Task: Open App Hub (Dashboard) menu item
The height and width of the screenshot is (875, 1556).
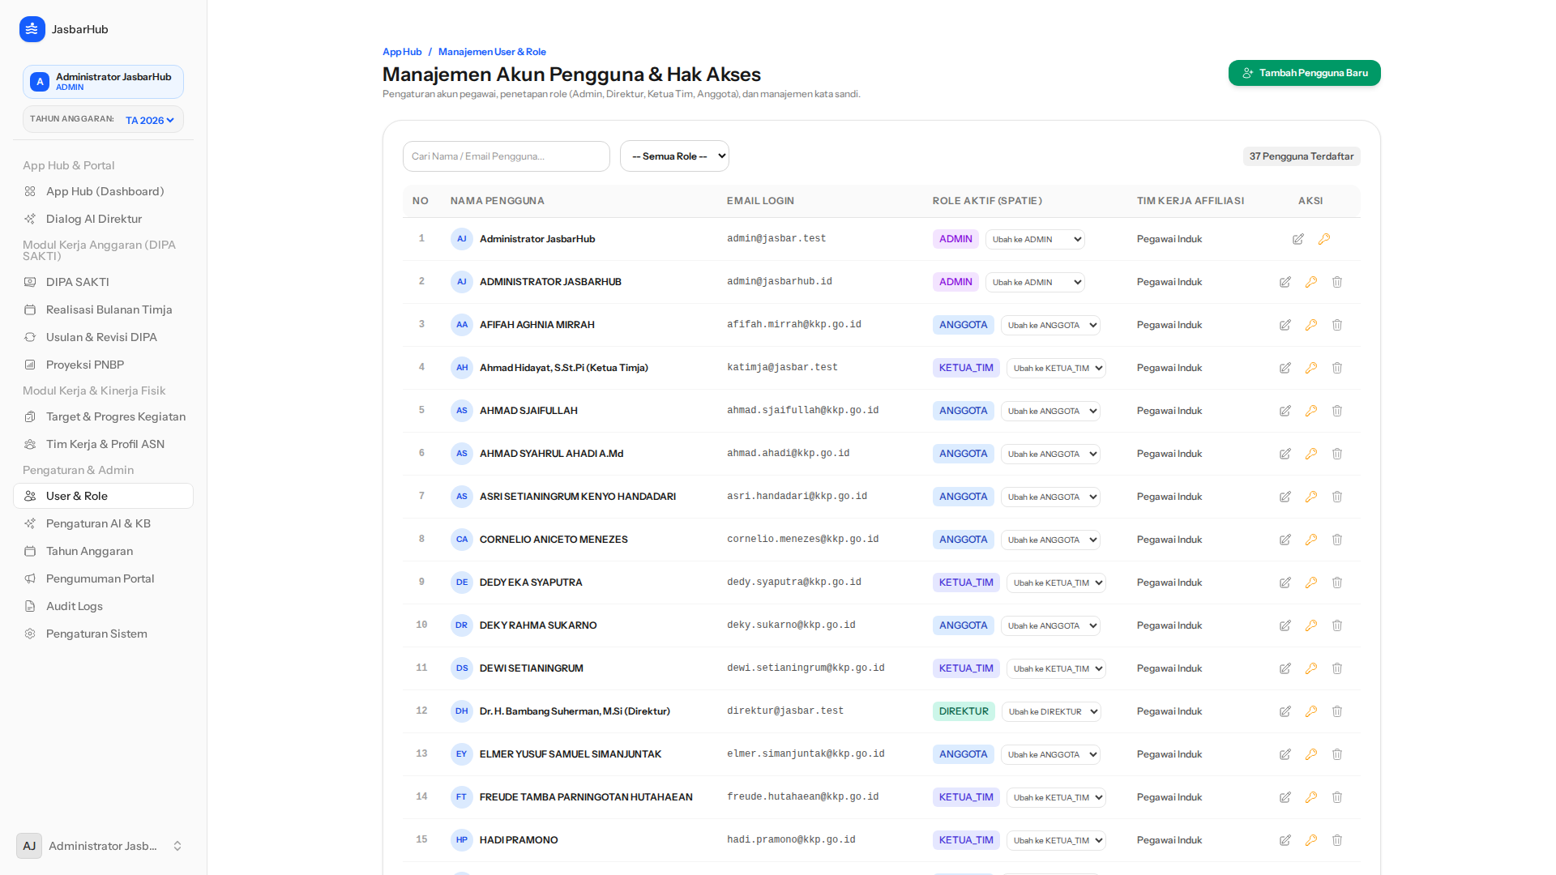Action: point(104,191)
